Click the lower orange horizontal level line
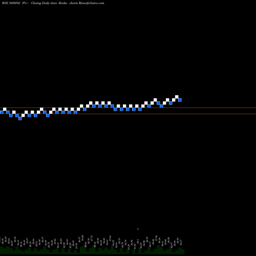256x256 pixels. [128, 114]
